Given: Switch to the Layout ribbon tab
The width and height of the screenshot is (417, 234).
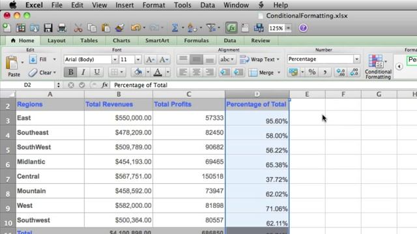Looking at the screenshot, I should point(57,40).
